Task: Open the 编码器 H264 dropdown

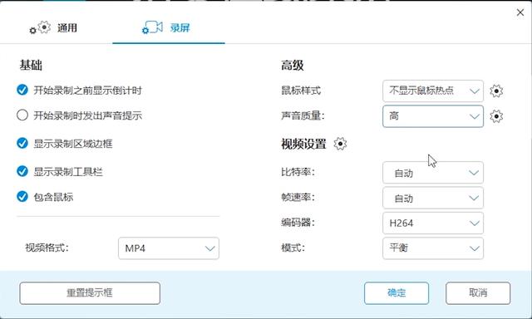Action: coord(433,223)
